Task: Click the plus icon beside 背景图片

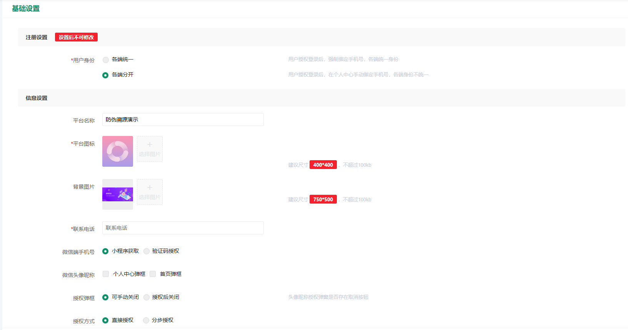Action: click(x=150, y=188)
